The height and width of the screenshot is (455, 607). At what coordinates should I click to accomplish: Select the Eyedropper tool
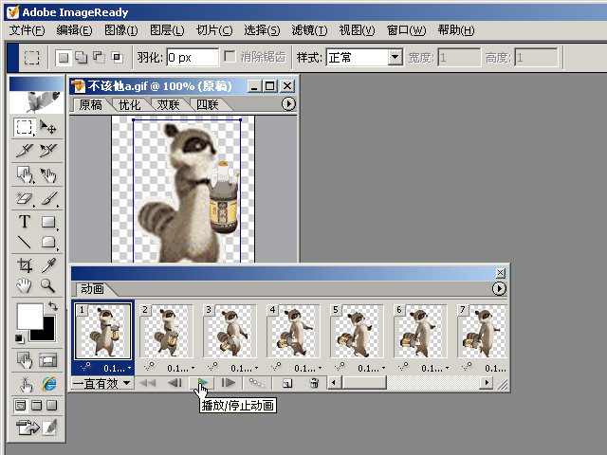point(48,265)
